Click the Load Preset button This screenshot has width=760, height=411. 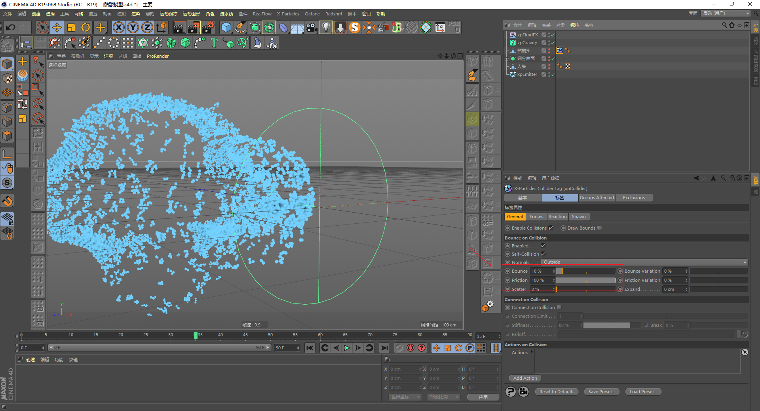coord(643,392)
